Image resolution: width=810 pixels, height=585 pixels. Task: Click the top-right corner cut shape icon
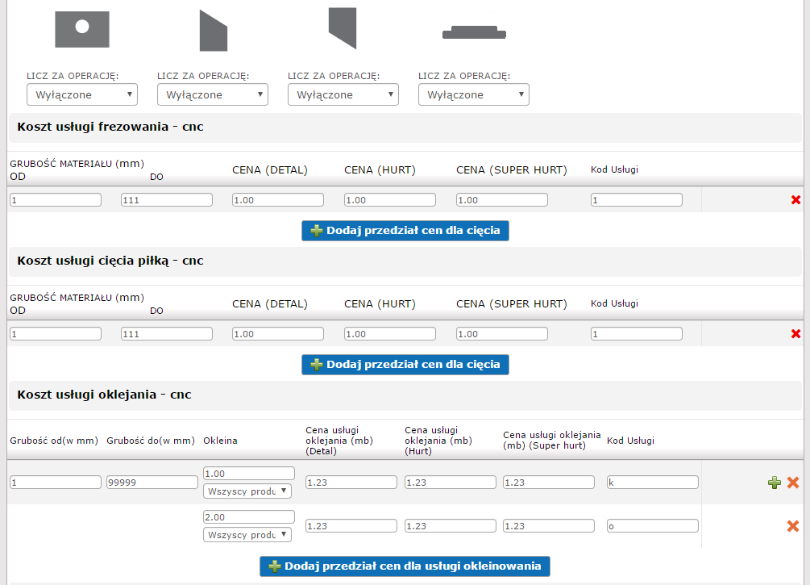pyautogui.click(x=214, y=31)
